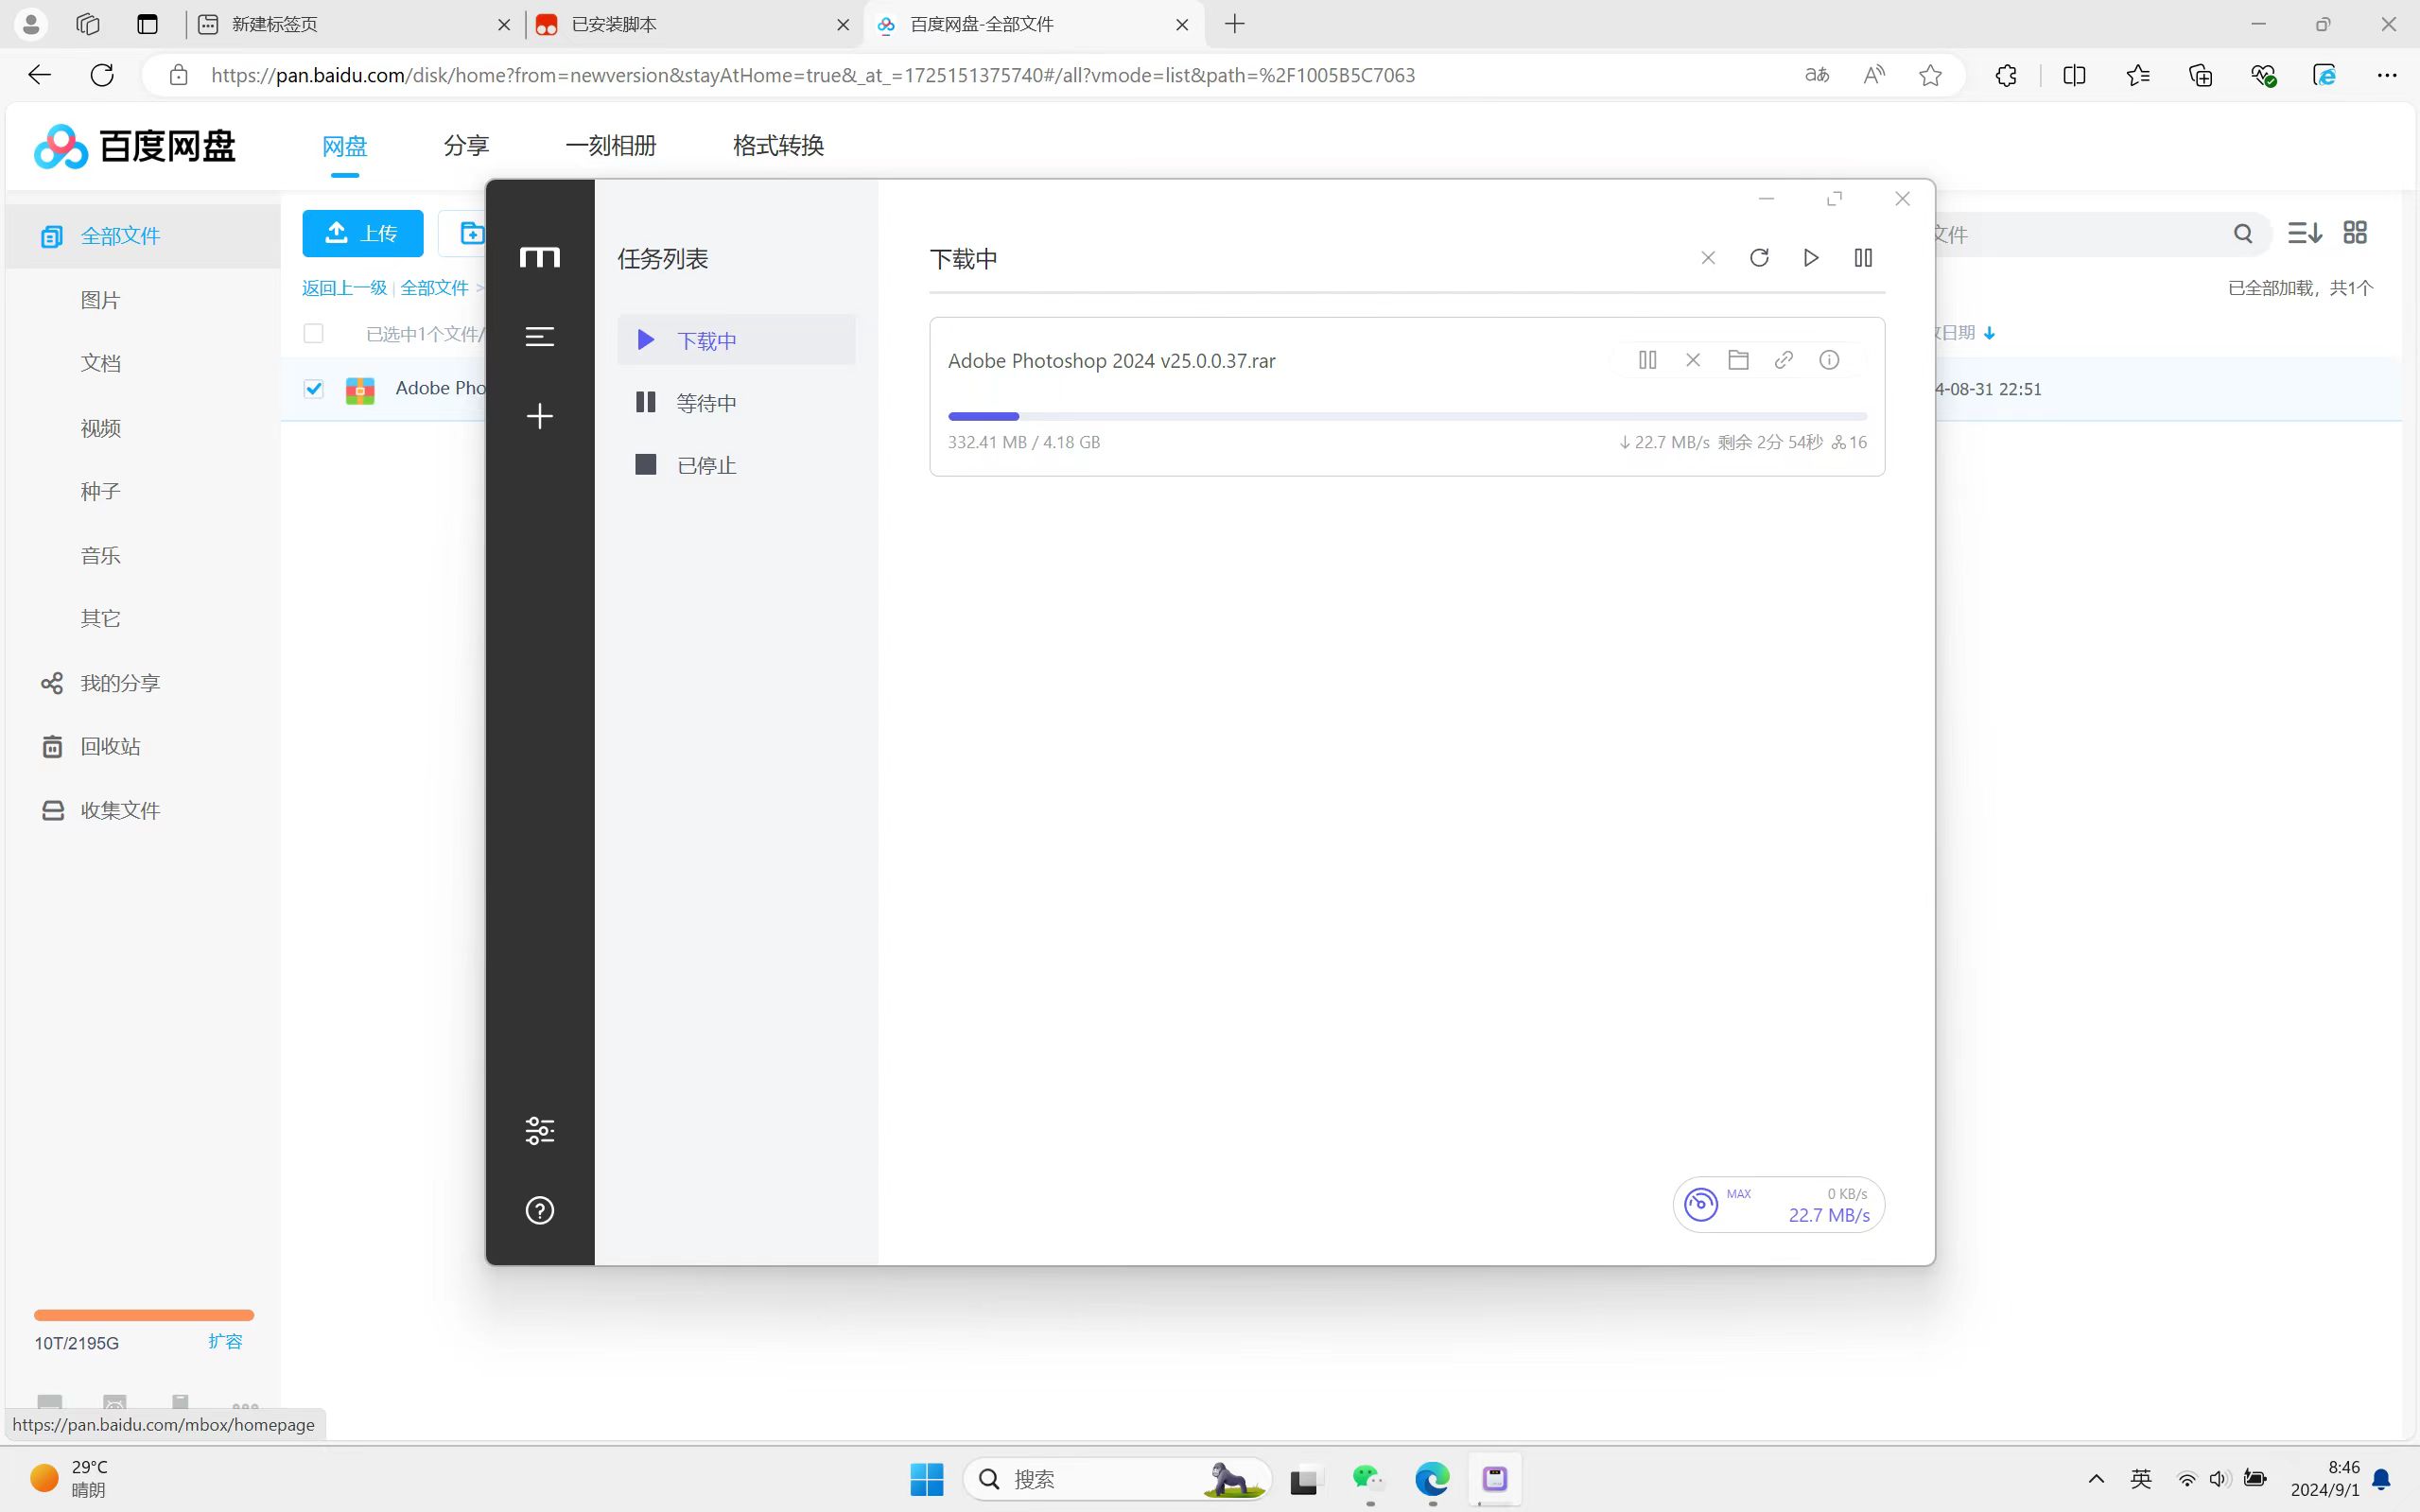Viewport: 2420px width, 1512px height.
Task: Open the 我的分享 page
Action: [120, 683]
